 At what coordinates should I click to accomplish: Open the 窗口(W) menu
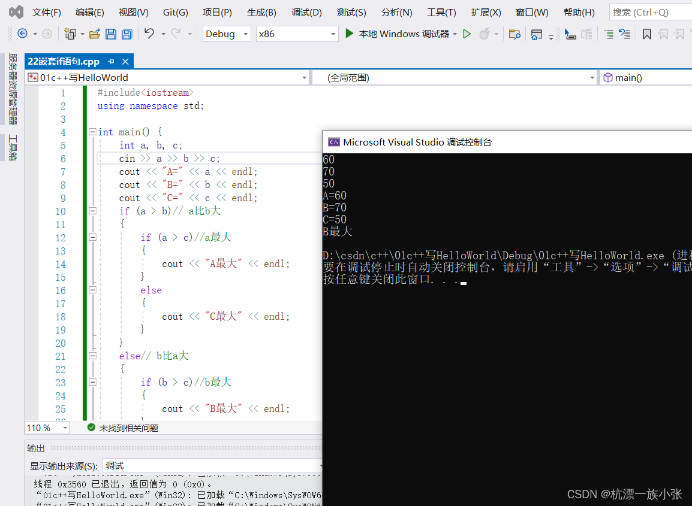pyautogui.click(x=532, y=13)
